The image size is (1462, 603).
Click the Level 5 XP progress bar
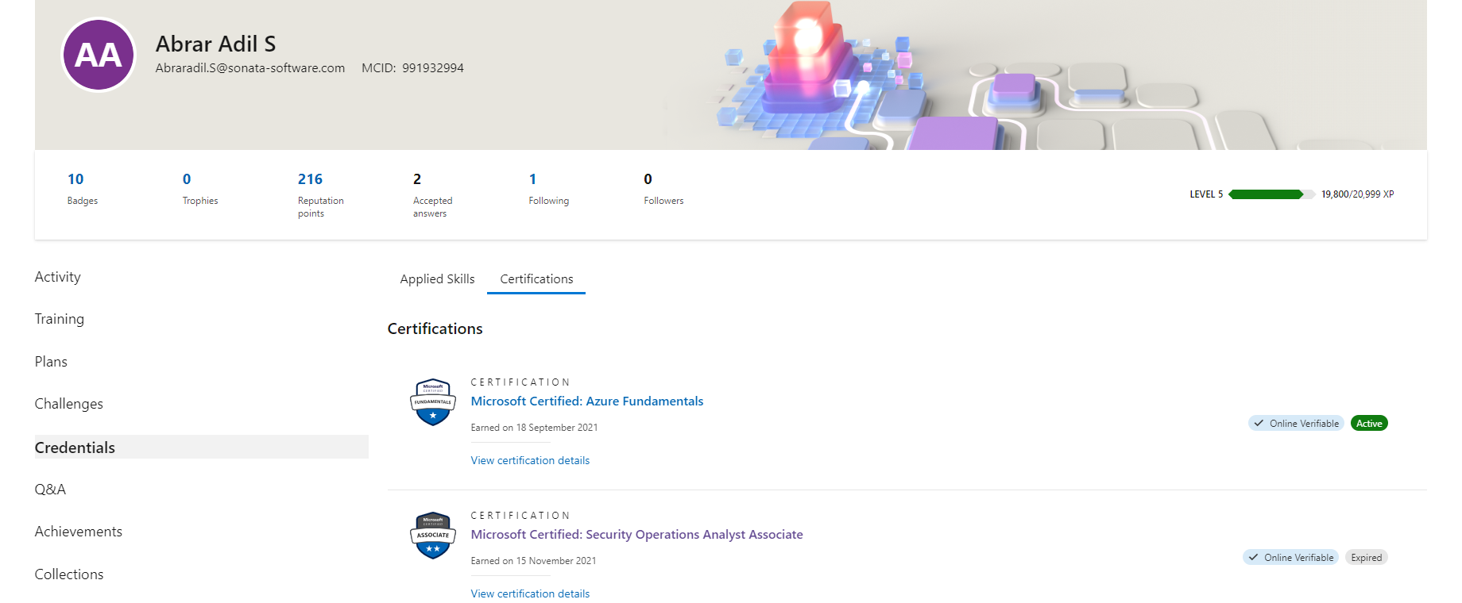[1271, 194]
